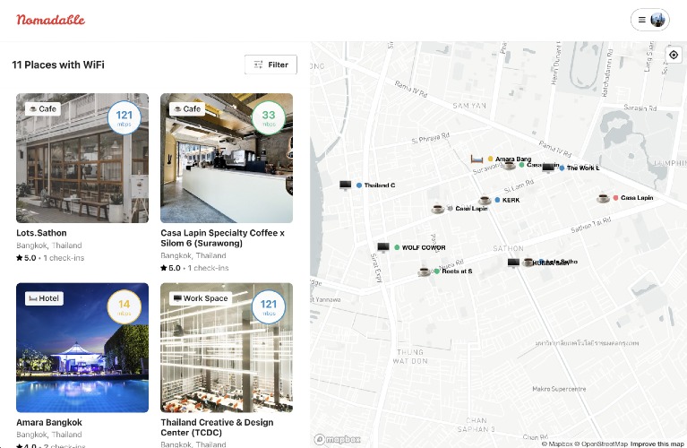Click the 5.0 rating under Casa Lapin Specialty Coffee
This screenshot has width=687, height=448.
tap(170, 268)
